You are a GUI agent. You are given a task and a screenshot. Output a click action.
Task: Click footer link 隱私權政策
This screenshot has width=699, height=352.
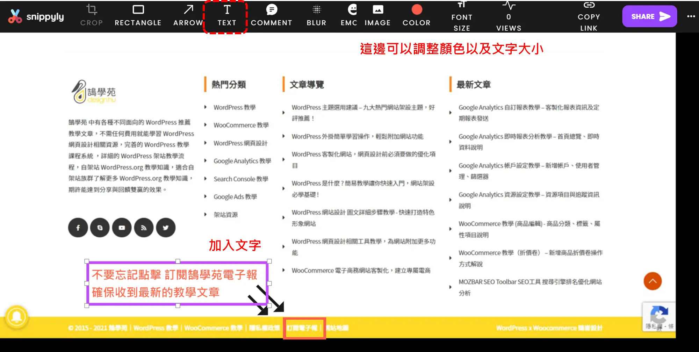tap(264, 328)
